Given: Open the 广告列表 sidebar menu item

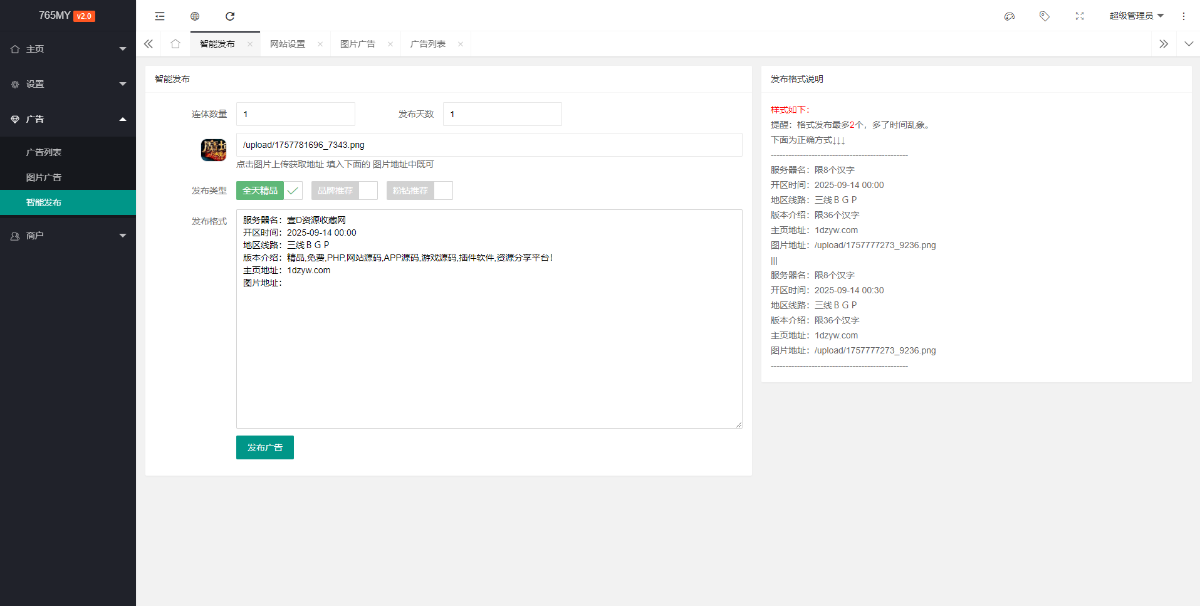Looking at the screenshot, I should 44,152.
